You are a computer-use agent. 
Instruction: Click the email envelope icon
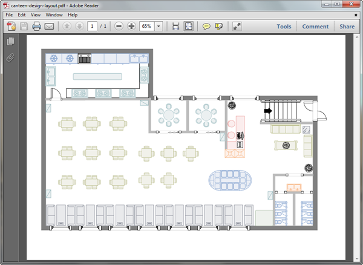pyautogui.click(x=50, y=27)
